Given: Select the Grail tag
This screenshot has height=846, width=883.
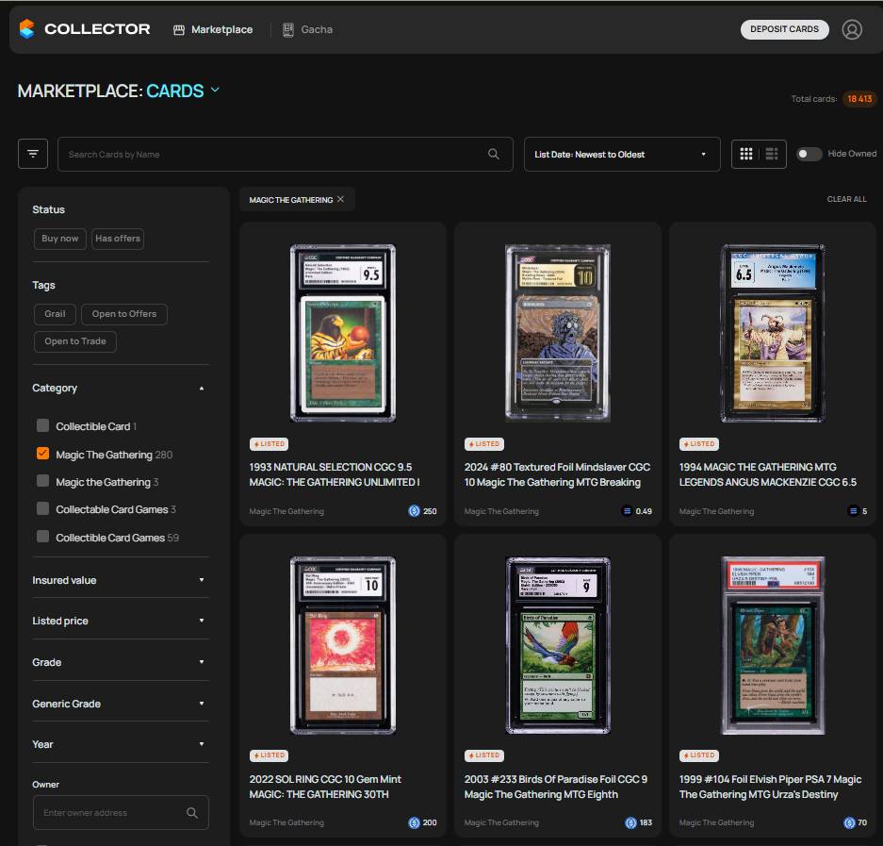Looking at the screenshot, I should [55, 314].
